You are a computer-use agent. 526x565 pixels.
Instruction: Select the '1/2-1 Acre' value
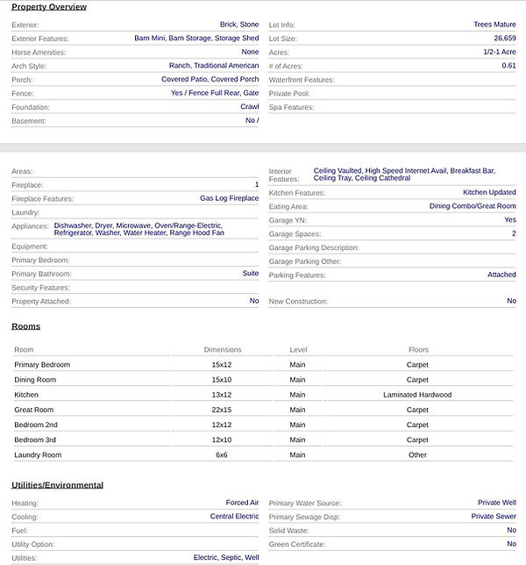coord(500,52)
